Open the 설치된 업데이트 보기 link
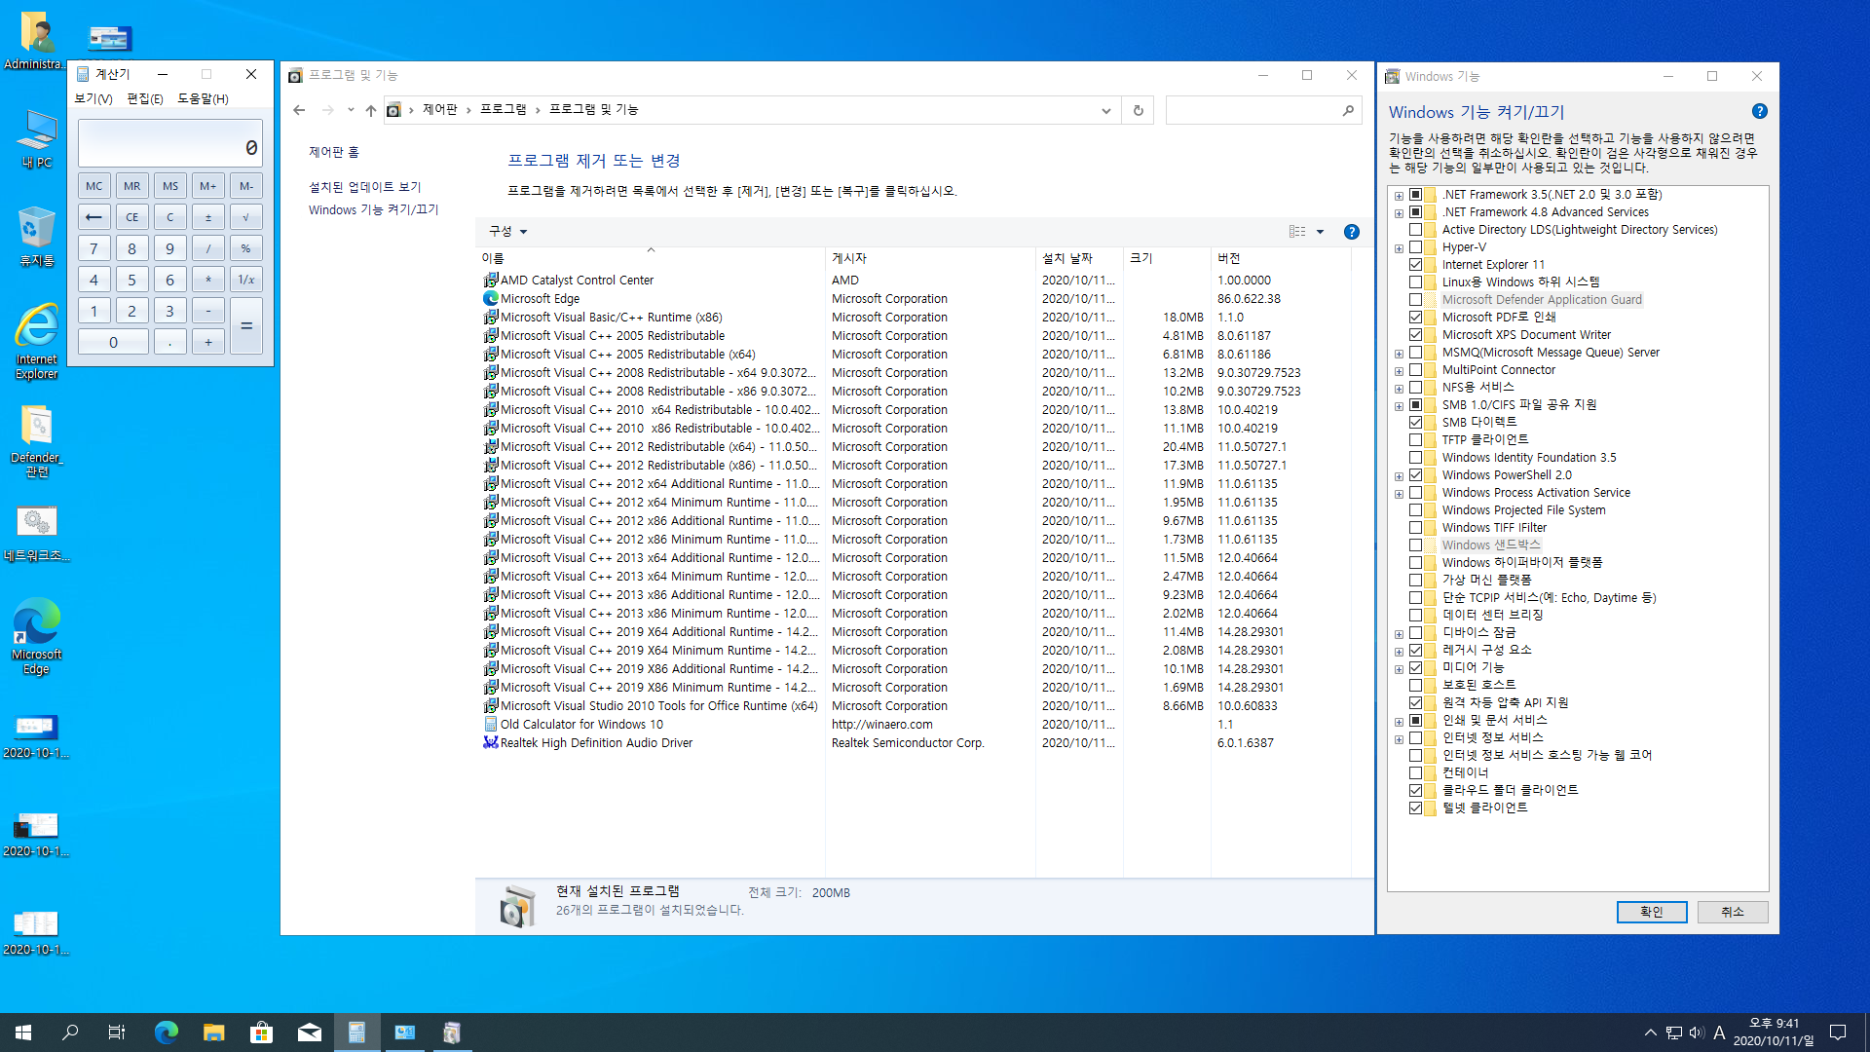Viewport: 1870px width, 1052px height. [364, 187]
